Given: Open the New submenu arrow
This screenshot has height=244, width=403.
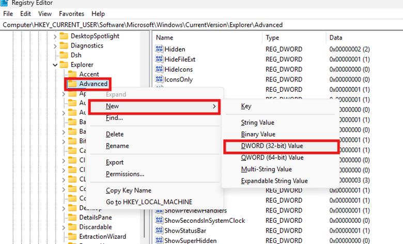Looking at the screenshot, I should pyautogui.click(x=214, y=106).
